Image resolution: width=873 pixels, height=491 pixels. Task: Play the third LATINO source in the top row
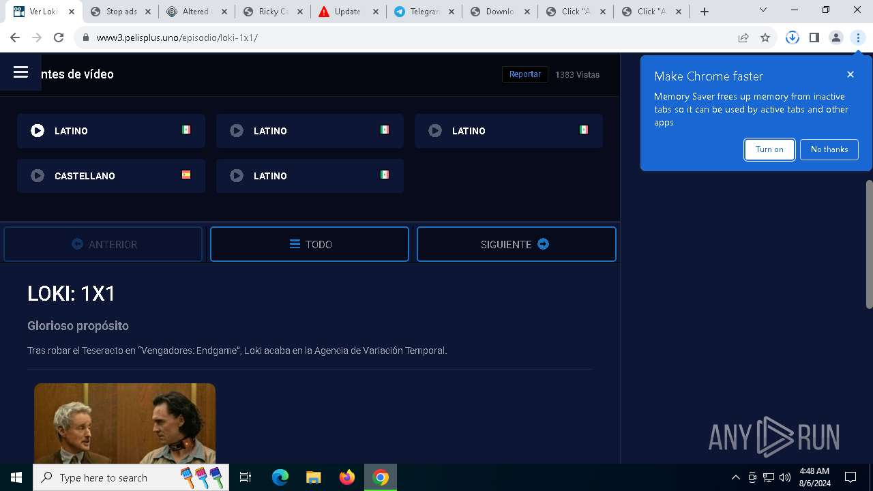[x=509, y=131]
